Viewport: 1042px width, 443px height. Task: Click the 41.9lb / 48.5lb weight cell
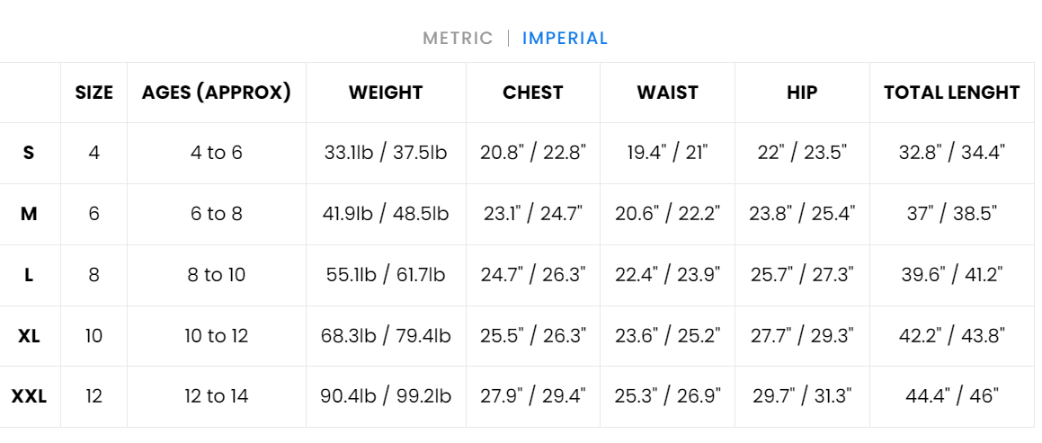(x=386, y=214)
